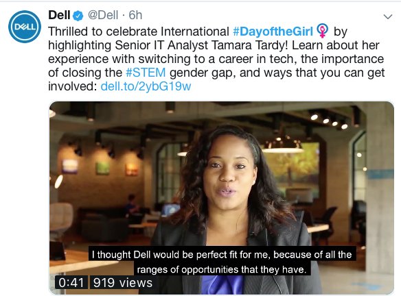Screen dimensions: 401x300
Task: Open the @Dell handle
Action: pos(103,15)
